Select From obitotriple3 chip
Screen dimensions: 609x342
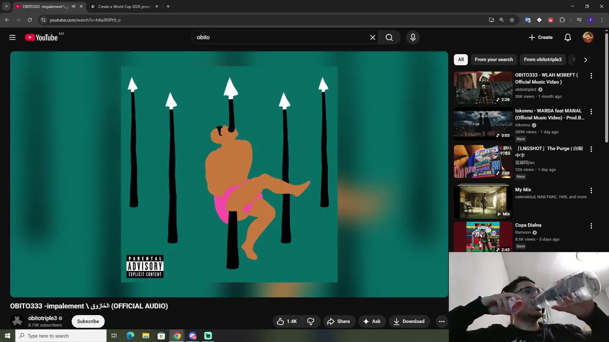(542, 59)
